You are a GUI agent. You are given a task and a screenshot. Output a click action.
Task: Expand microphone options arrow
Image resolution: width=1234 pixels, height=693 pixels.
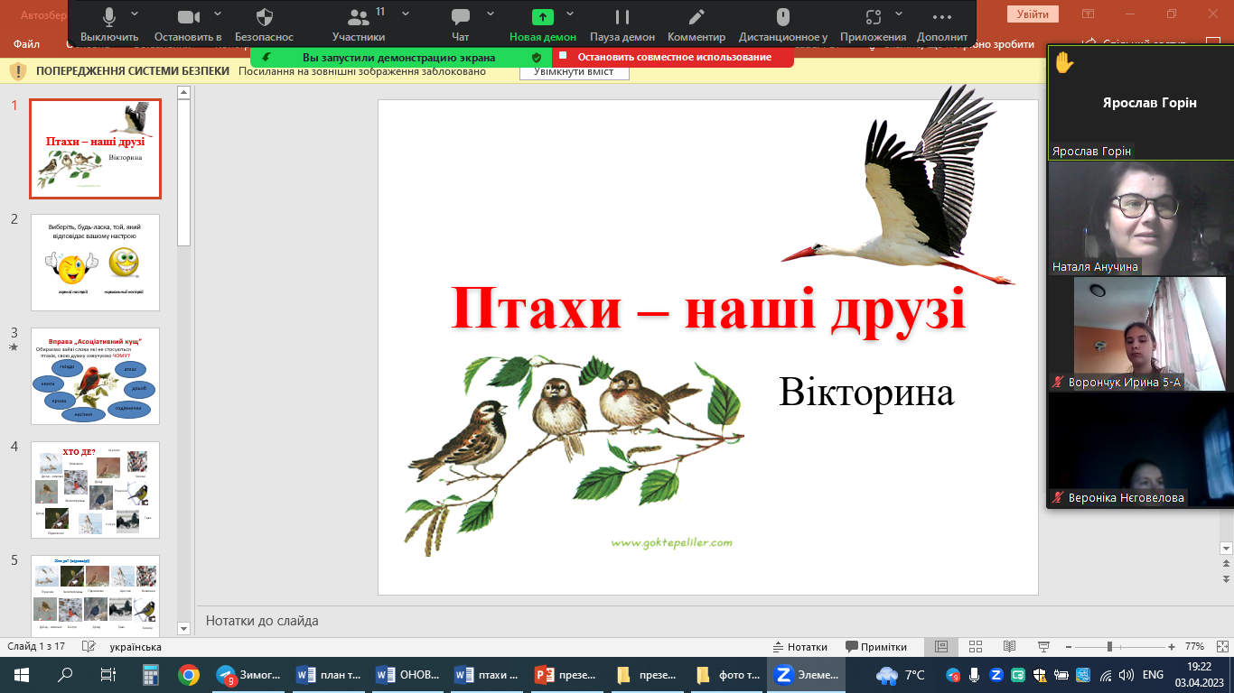tap(136, 14)
